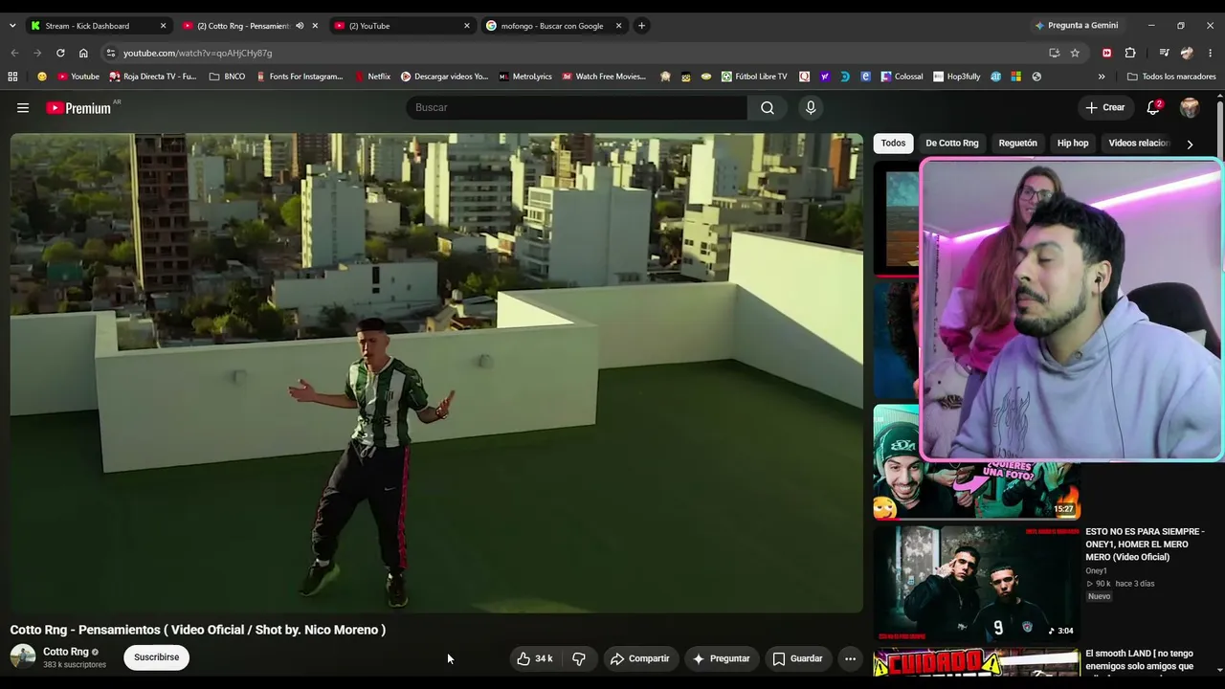Select the Hip hop filter chip
Screen dimensions: 1225x689
point(1073,144)
